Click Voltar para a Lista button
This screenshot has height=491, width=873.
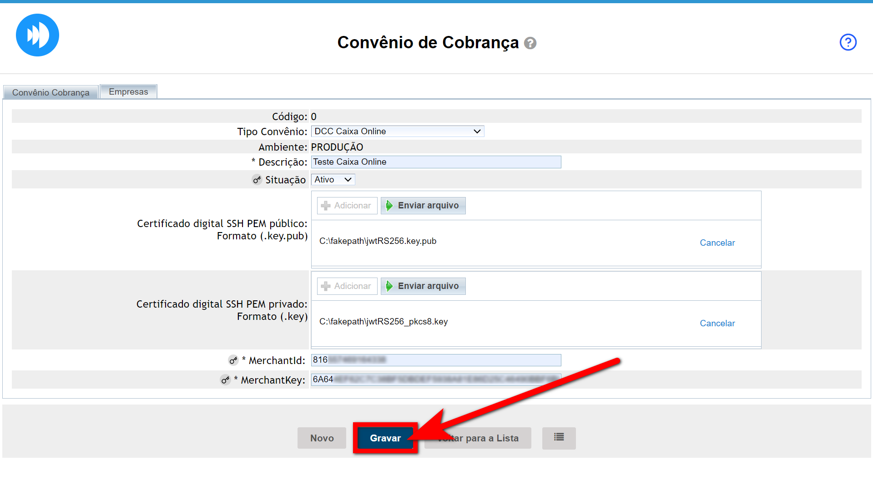coord(478,438)
